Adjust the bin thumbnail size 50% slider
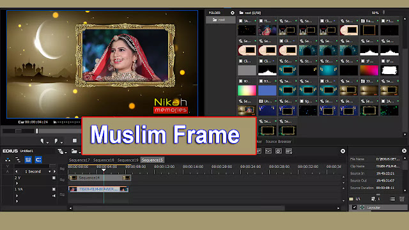 pyautogui.click(x=383, y=13)
